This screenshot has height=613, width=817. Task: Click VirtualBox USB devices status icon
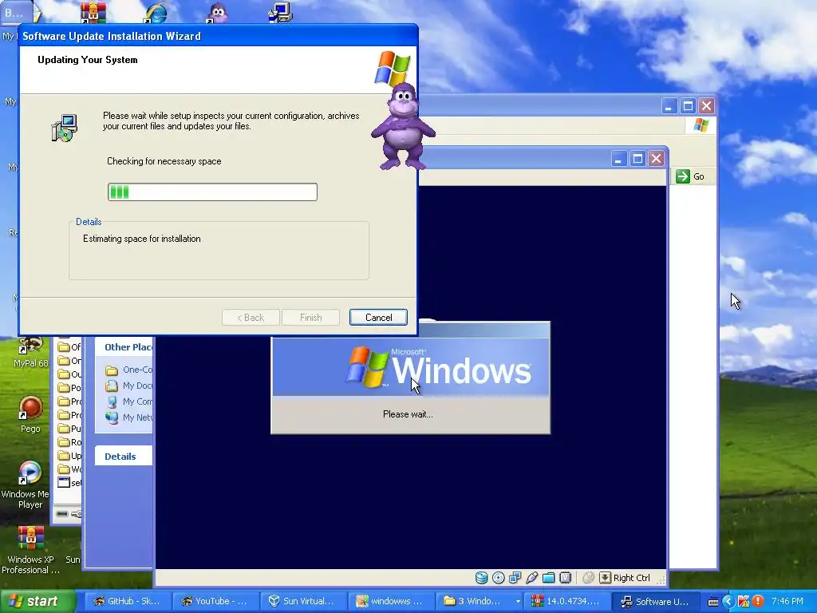coord(531,578)
